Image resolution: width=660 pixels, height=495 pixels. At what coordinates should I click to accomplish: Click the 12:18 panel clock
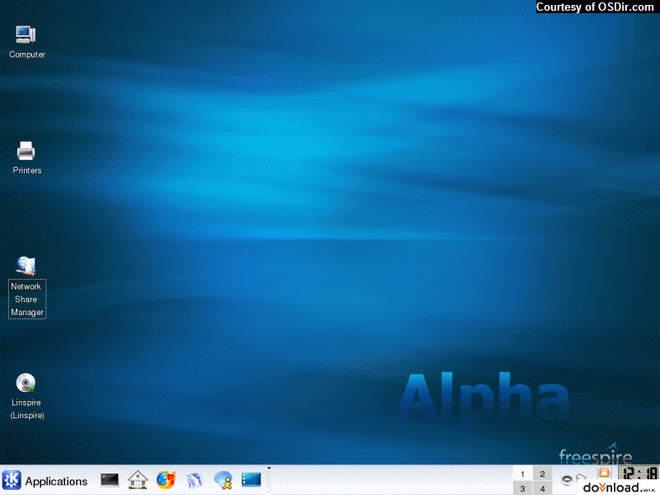[x=638, y=472]
